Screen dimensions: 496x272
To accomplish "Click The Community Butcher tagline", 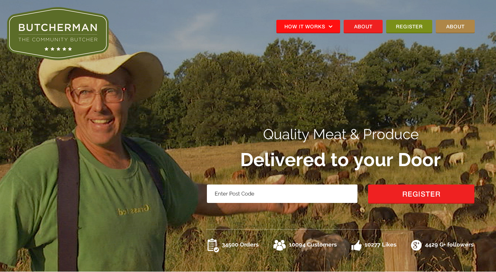I will coord(58,40).
